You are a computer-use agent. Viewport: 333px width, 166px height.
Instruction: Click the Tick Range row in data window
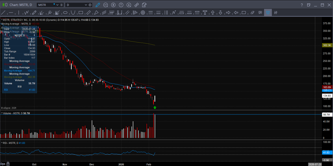[x=19, y=51]
